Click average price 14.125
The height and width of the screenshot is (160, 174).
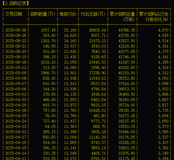pos(70,94)
